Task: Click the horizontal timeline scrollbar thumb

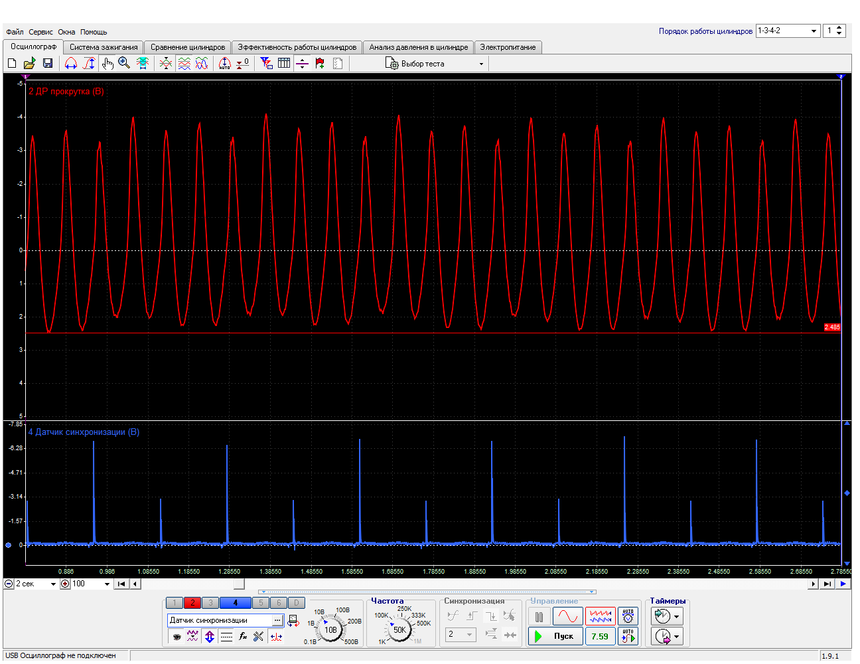Action: [240, 584]
